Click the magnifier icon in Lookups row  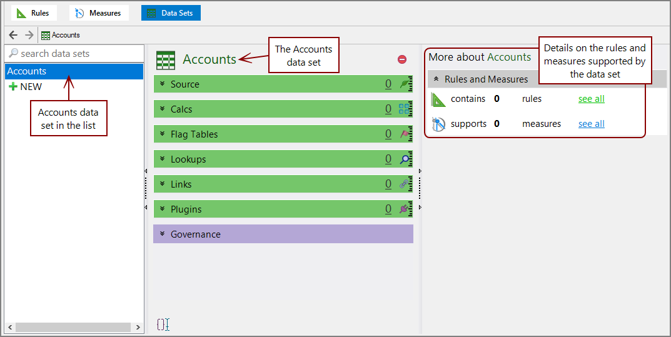pyautogui.click(x=405, y=159)
